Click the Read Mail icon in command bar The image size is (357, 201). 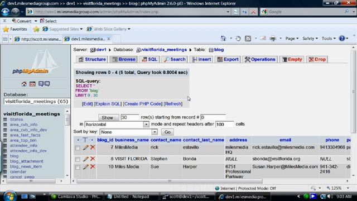click(263, 39)
